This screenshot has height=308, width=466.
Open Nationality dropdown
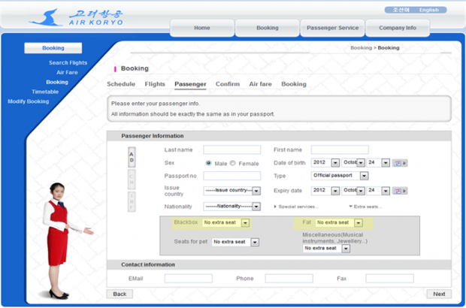point(232,206)
